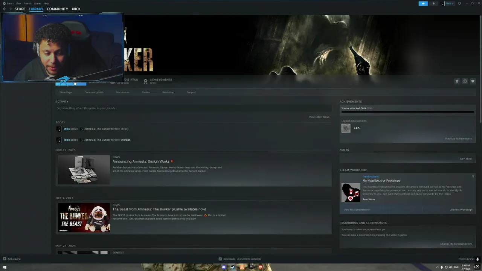The image size is (482, 271).
Task: Click the +43 locked achievements count
Action: [x=356, y=128]
